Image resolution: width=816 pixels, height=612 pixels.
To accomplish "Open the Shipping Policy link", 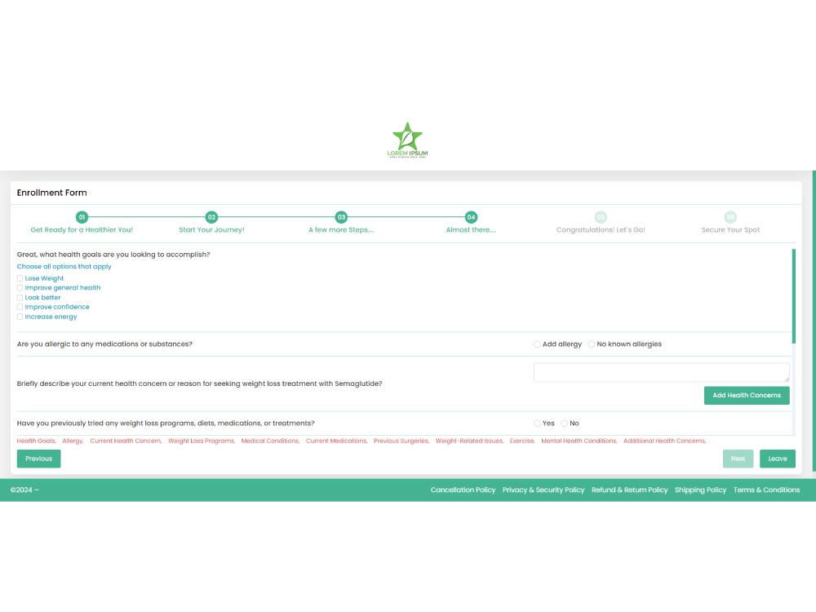I will tap(700, 490).
